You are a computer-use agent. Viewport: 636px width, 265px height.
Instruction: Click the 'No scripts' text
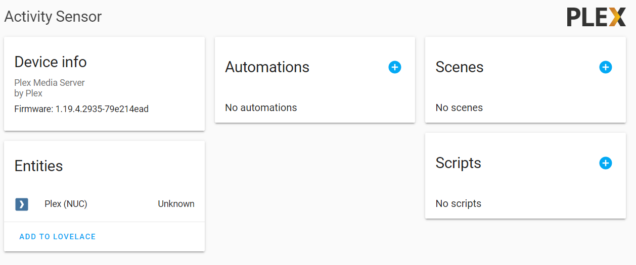pos(459,203)
